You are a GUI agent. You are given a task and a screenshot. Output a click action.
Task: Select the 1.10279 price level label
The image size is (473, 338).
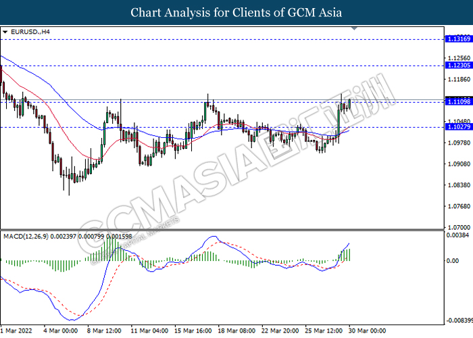(x=459, y=127)
